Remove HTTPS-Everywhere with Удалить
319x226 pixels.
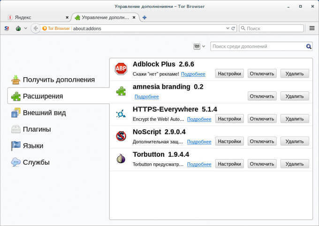pos(295,119)
